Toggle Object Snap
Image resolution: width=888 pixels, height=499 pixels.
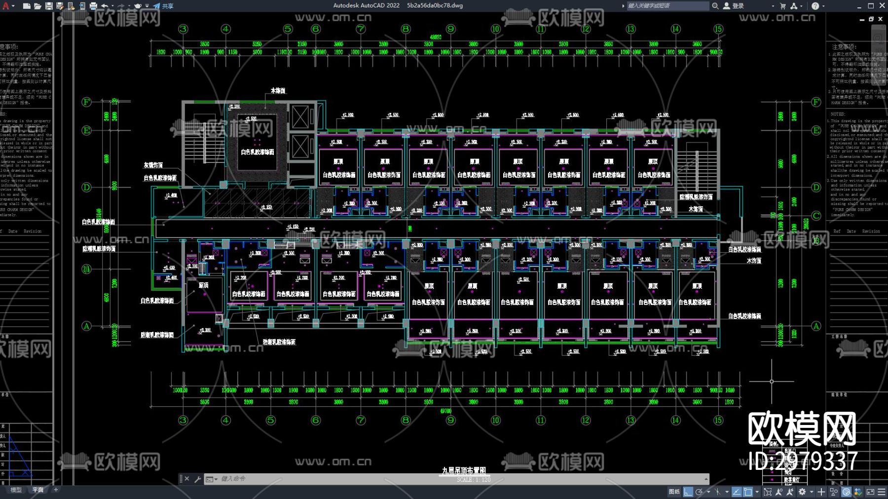coord(748,492)
